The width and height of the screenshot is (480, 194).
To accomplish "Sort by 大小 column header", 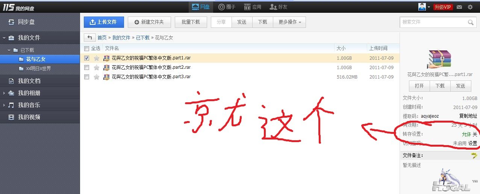I will 341,48.
